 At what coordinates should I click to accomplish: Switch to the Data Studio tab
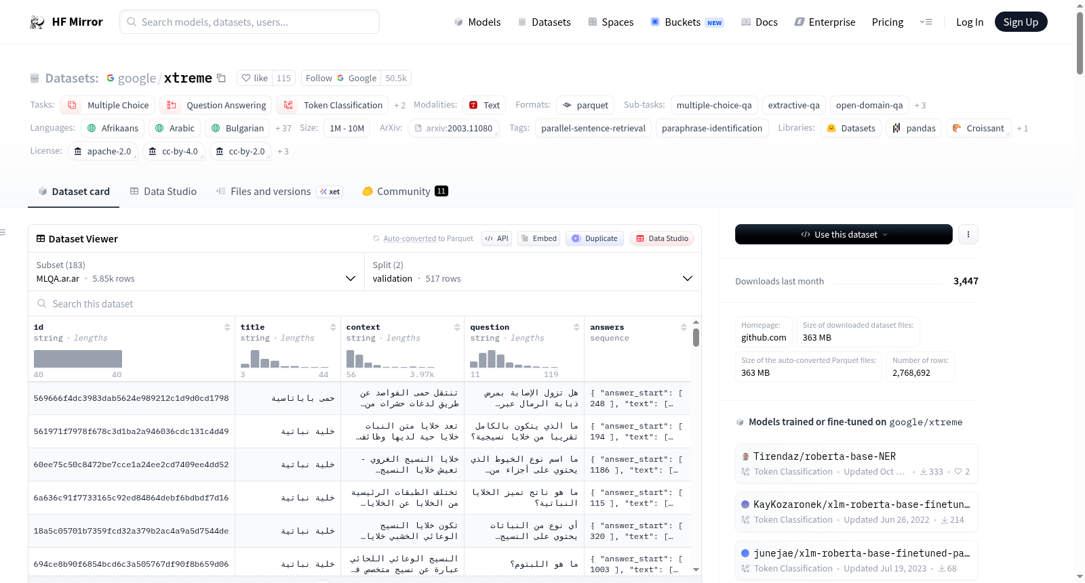pos(163,192)
